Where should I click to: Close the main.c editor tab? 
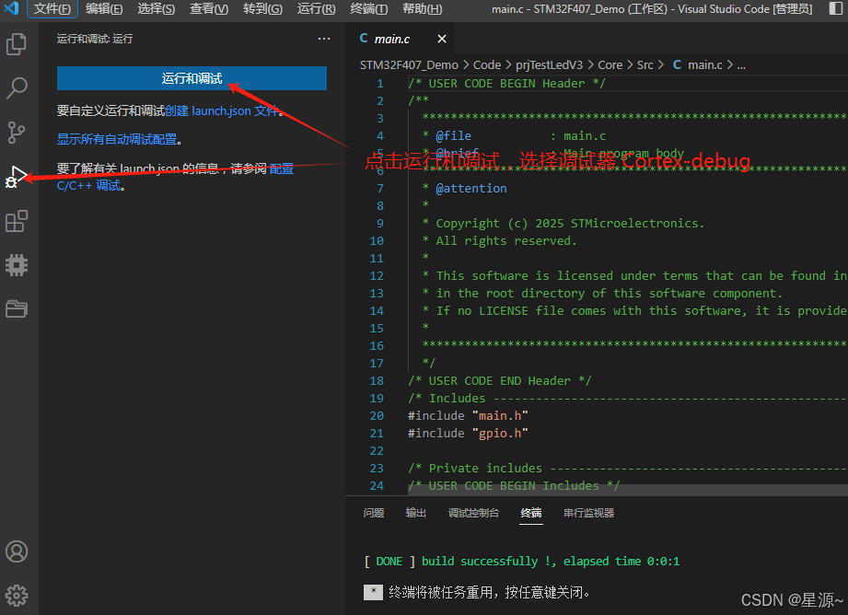(x=442, y=39)
